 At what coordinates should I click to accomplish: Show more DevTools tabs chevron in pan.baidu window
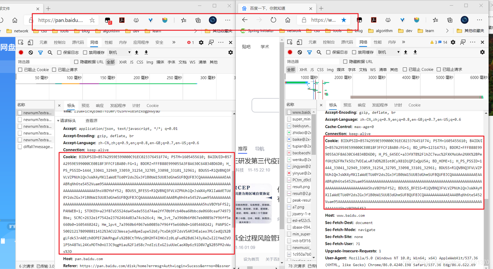(174, 42)
